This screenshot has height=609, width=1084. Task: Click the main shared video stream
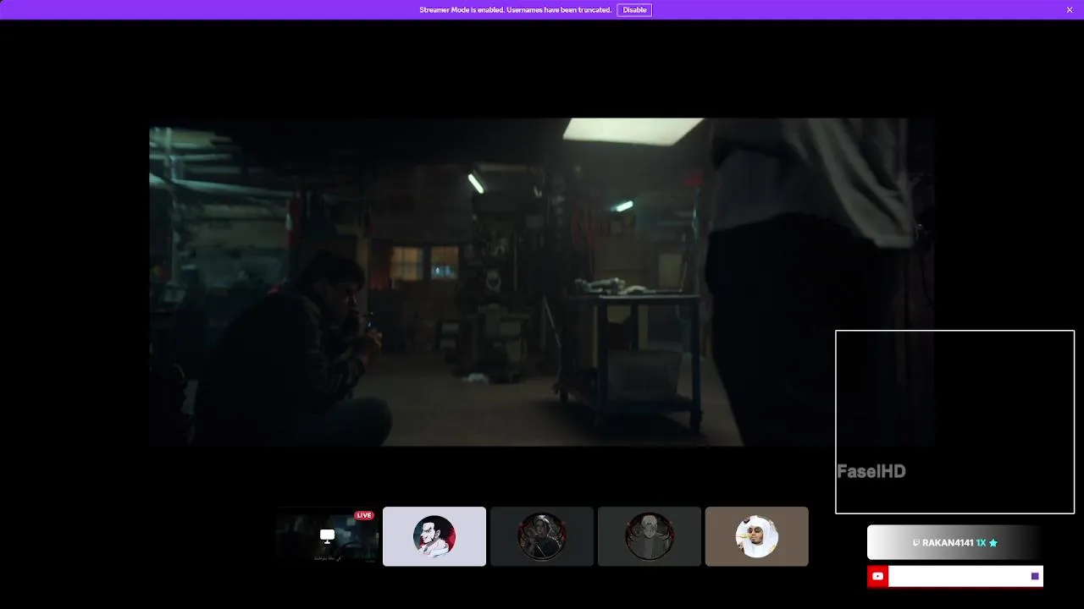542,283
